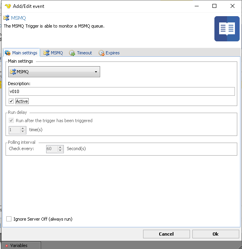Click the app logo in the title bar
The width and height of the screenshot is (242, 249).
point(7,6)
